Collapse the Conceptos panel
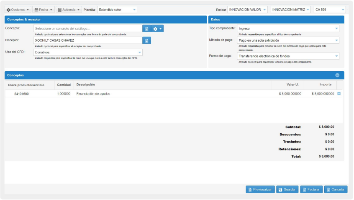Screen dimensions: 354x200 tap(338, 75)
